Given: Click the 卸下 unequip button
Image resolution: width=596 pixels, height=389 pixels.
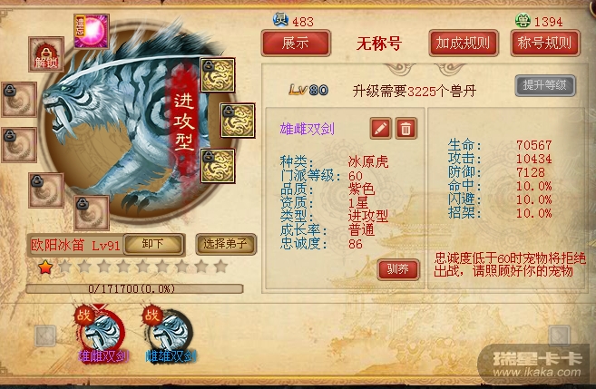Looking at the screenshot, I should [x=153, y=244].
